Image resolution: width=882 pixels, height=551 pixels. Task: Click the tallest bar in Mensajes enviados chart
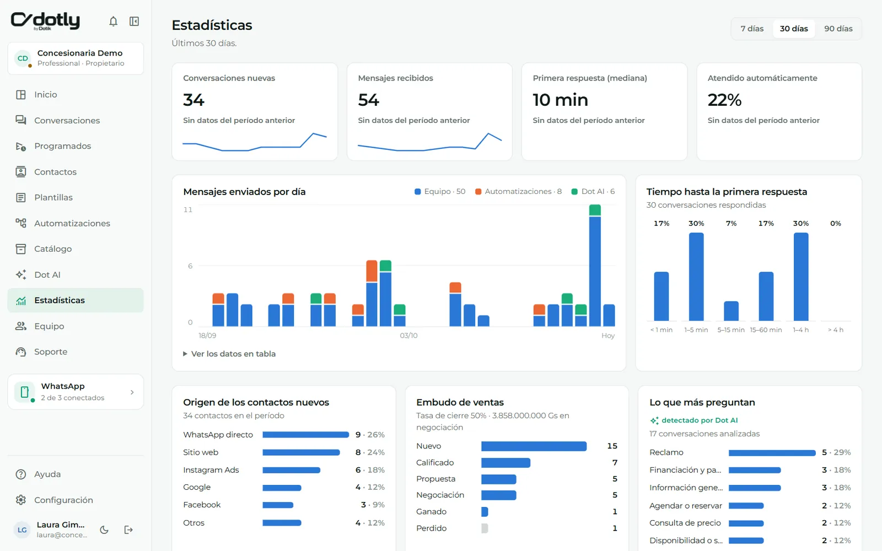(595, 266)
